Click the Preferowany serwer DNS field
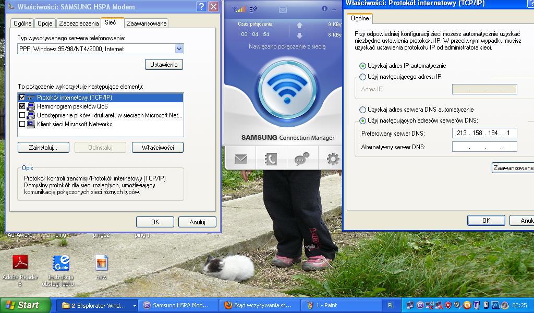Image resolution: width=534 pixels, height=313 pixels. (484, 133)
